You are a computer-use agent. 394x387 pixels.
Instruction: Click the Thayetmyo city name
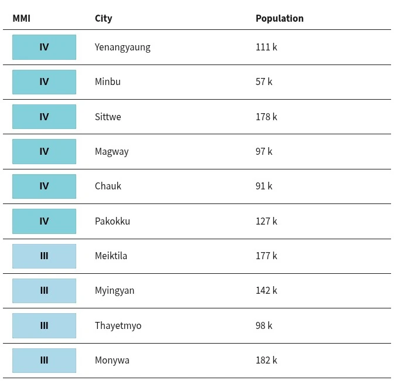pos(118,325)
